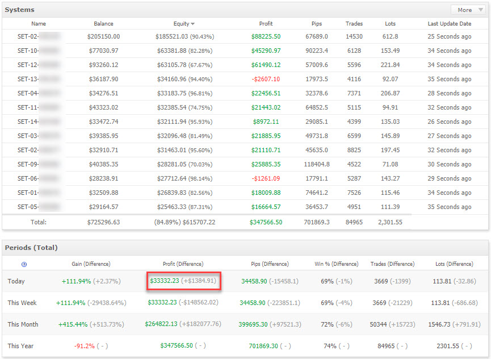Viewport: 491px width, 359px height.
Task: Click total pips 701869.3 in Systems table
Action: pyautogui.click(x=317, y=222)
